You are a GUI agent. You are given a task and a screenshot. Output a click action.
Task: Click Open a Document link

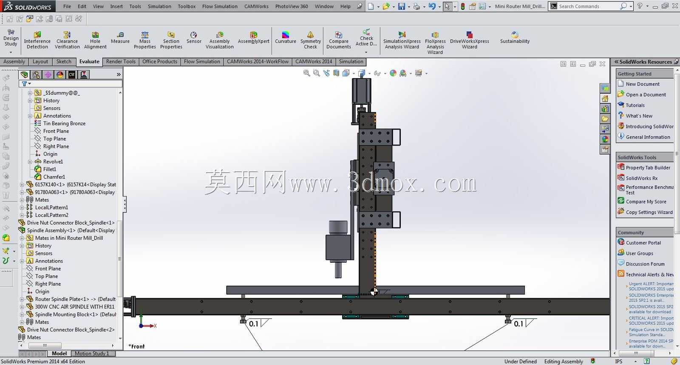(646, 95)
